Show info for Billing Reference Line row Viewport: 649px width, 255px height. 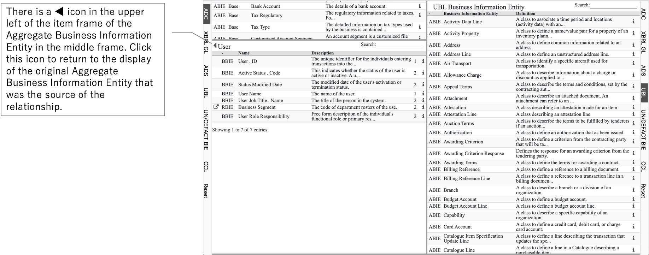click(633, 178)
